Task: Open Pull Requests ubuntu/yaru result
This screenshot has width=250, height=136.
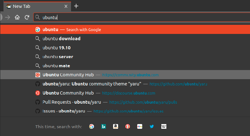Action: pos(125,102)
